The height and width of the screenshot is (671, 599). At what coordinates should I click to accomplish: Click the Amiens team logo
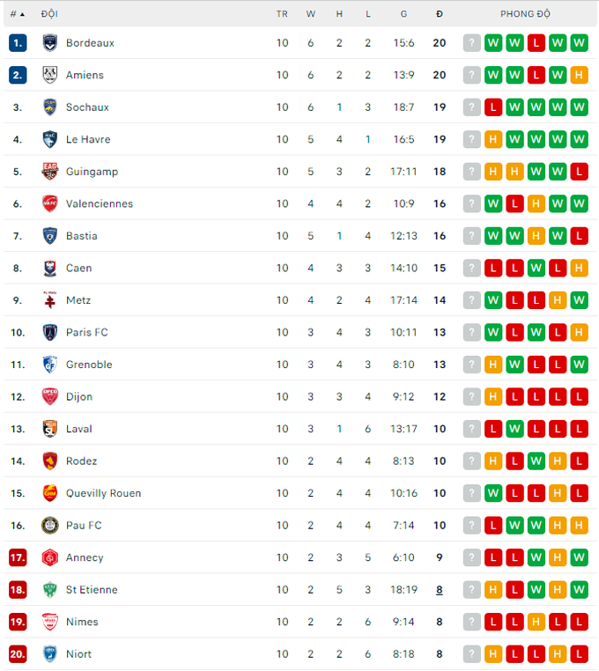(x=50, y=75)
